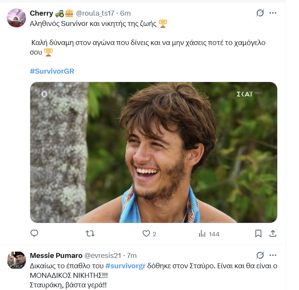Image resolution: width=299 pixels, height=290 pixels.
Task: Open the #SurvivorGR hashtag link
Action: 52,71
